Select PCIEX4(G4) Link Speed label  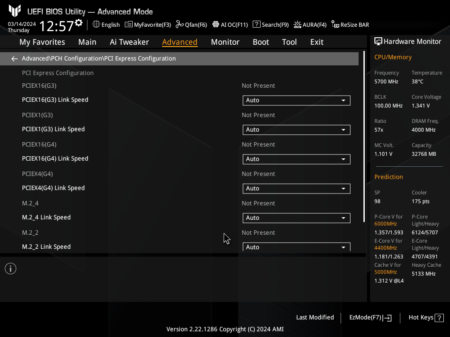[53, 188]
